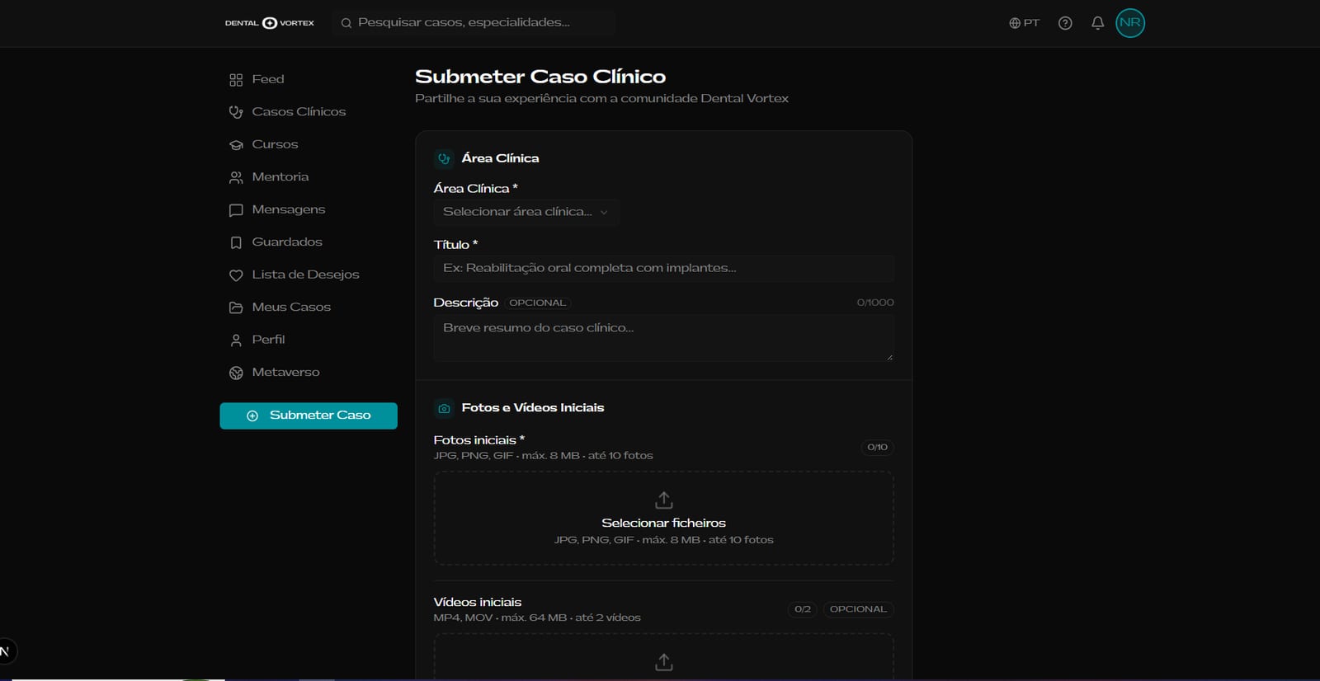1320x681 pixels.
Task: Click the Lista de Desejos heart icon
Action: pos(236,275)
